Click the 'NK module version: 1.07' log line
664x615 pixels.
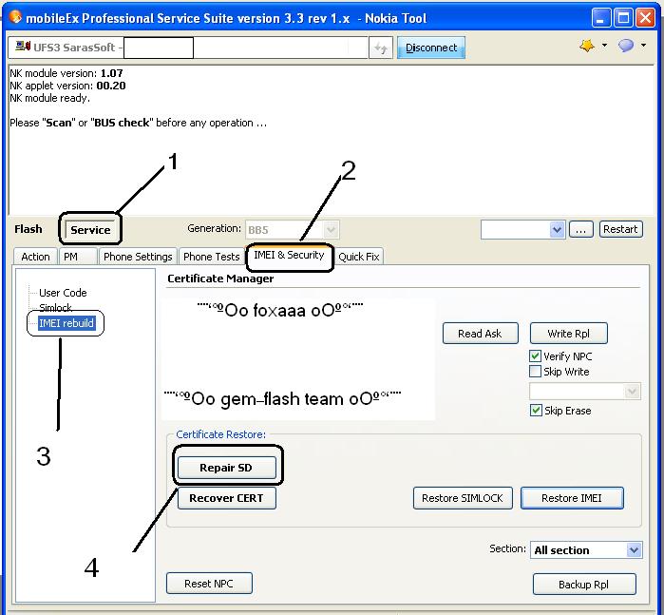[66, 73]
